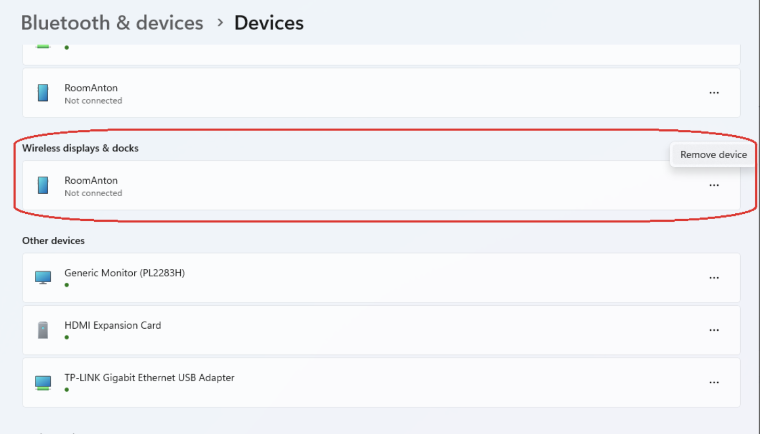Select the TP-LINK Gigabit Ethernet USB Adapter name

[x=149, y=377]
